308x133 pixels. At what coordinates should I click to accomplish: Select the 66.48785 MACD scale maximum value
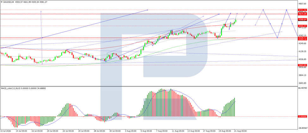[303, 94]
